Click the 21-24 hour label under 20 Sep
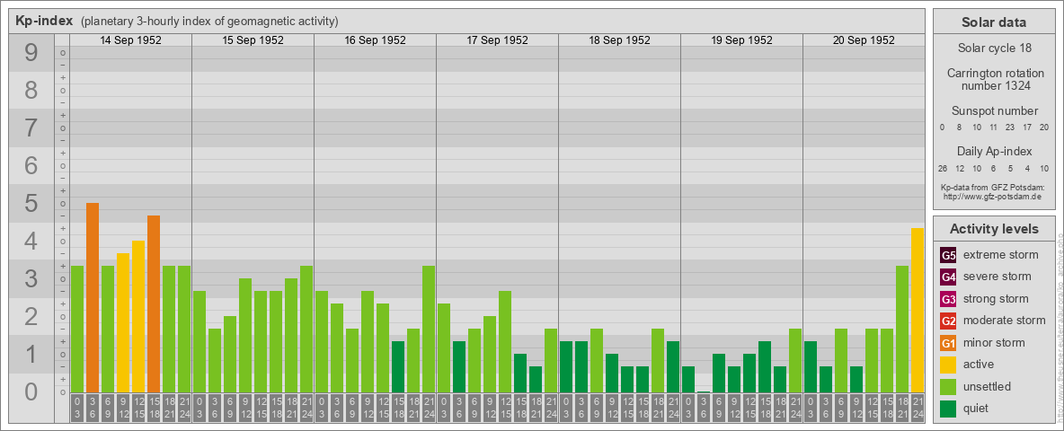This screenshot has height=431, width=1064. [x=918, y=408]
